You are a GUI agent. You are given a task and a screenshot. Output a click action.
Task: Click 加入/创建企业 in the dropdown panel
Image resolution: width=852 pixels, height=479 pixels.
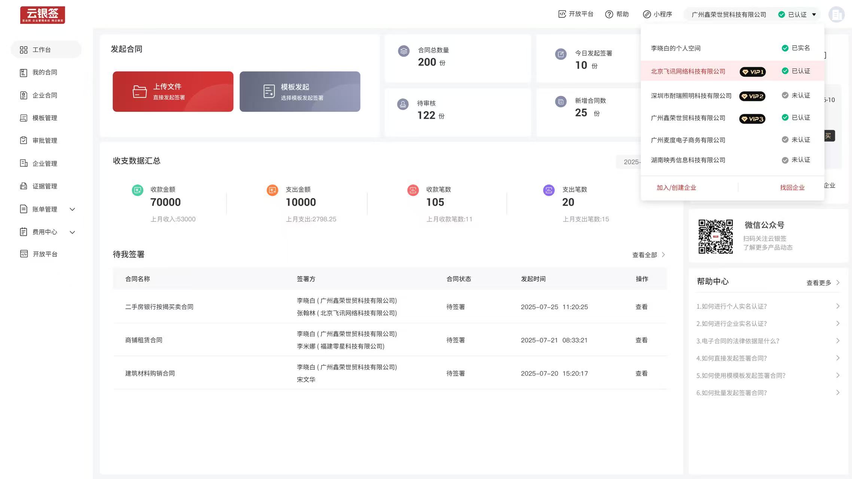click(x=677, y=187)
